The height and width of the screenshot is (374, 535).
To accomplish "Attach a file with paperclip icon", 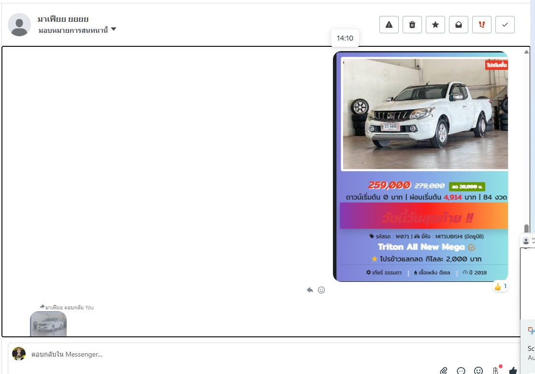I will point(444,371).
